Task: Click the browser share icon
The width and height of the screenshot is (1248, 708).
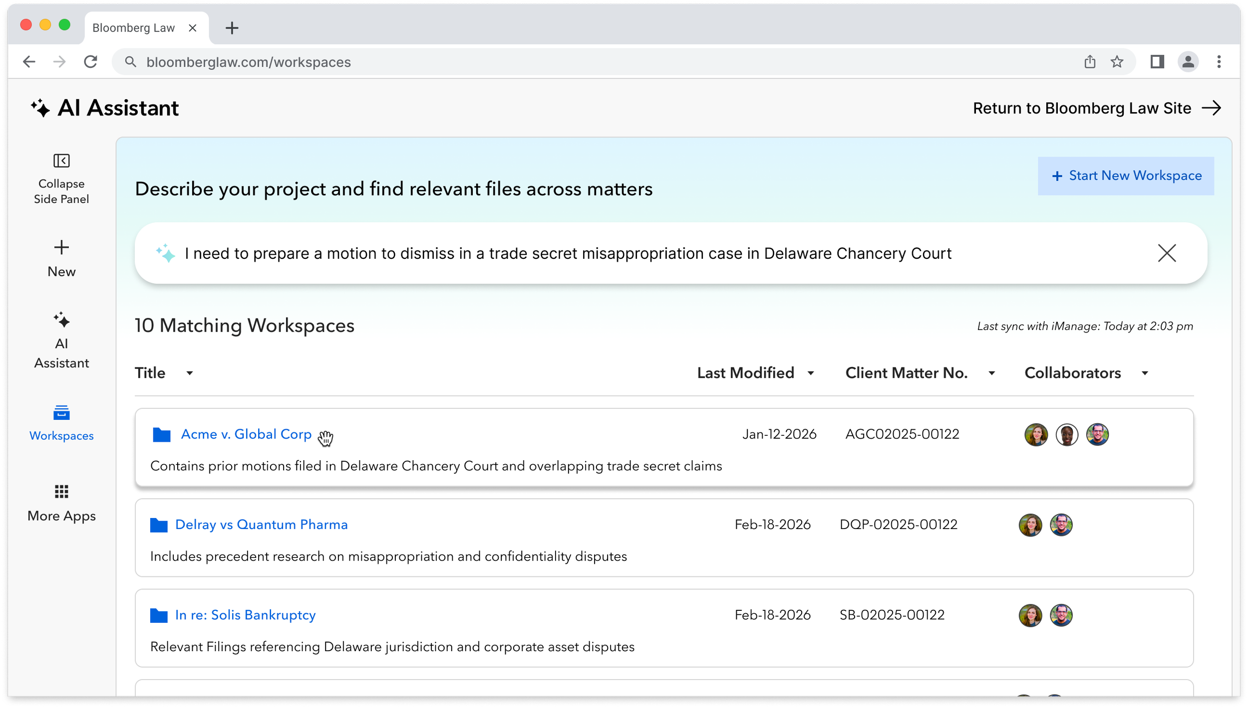Action: 1090,62
